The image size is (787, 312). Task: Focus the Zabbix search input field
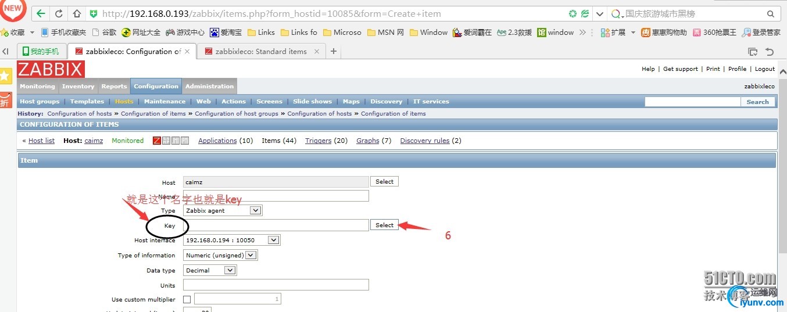[692, 102]
